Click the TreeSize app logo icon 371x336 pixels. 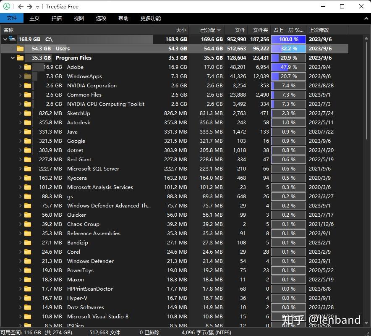pyautogui.click(x=7, y=6)
